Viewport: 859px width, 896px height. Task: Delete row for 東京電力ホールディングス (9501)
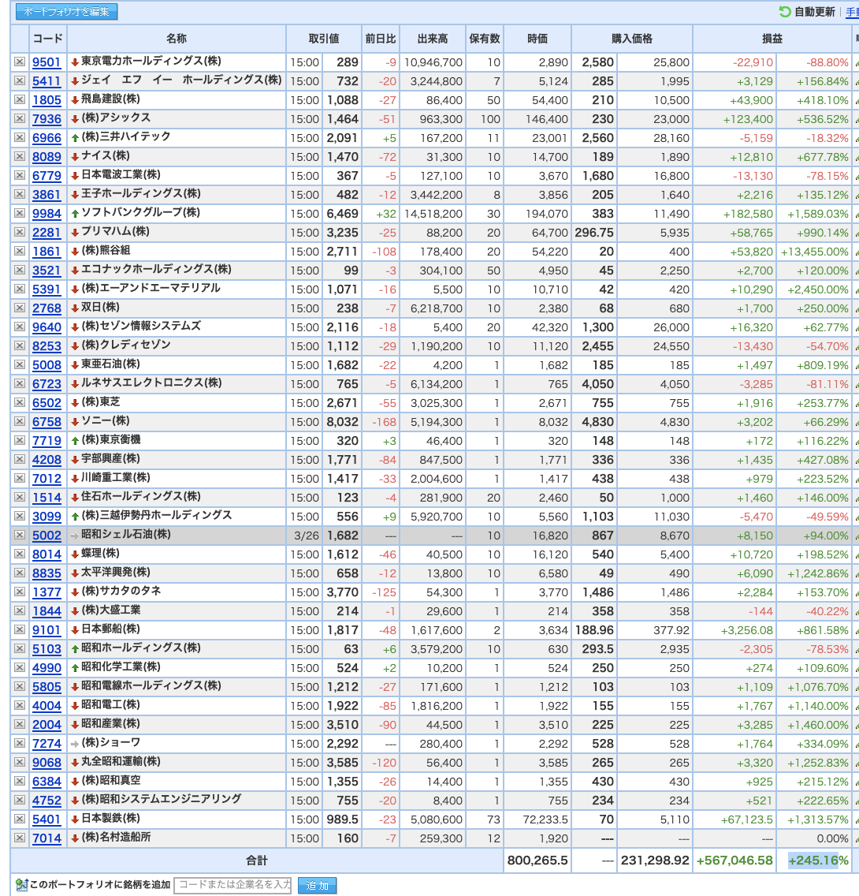[x=20, y=62]
